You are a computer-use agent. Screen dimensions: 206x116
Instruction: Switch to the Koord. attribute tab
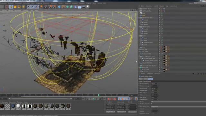[x=145, y=79]
